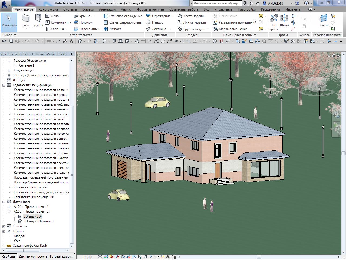Toggle the locked 3D view house icon
Screen dimensions: 346x260
[140, 257]
